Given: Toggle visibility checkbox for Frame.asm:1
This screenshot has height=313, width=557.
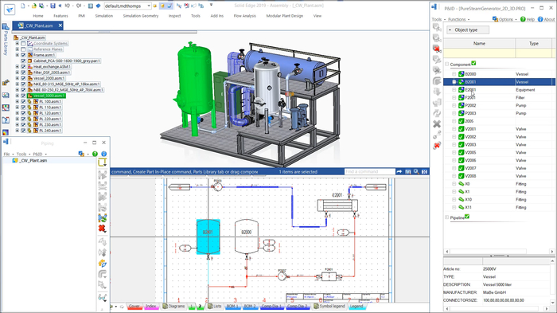Looking at the screenshot, I should pos(23,55).
